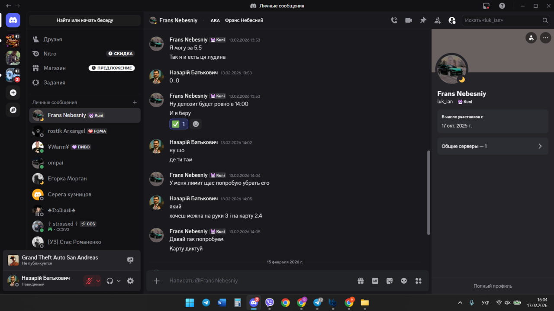This screenshot has width=554, height=311.
Task: Open the GIF picker
Action: click(x=375, y=281)
